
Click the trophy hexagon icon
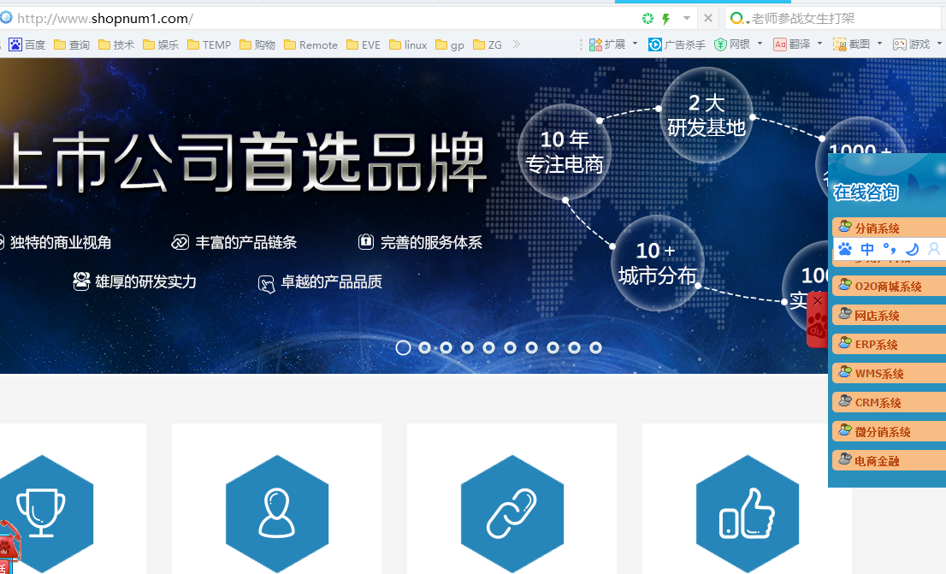[x=41, y=513]
